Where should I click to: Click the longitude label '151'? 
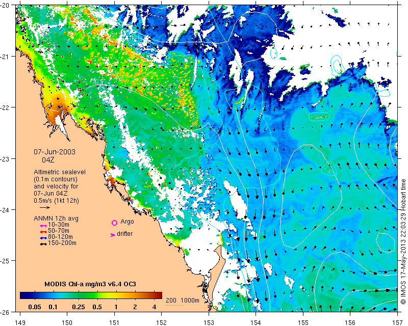coord(114,322)
